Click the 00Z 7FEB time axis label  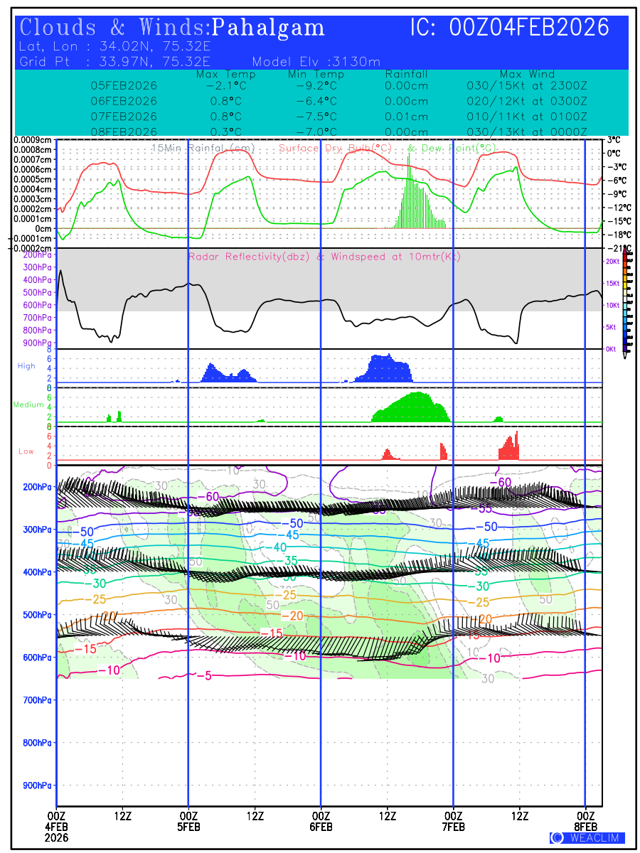click(x=454, y=820)
